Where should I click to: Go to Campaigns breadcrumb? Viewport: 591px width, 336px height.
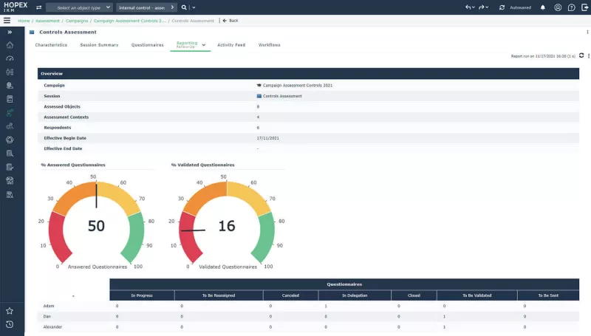click(77, 21)
